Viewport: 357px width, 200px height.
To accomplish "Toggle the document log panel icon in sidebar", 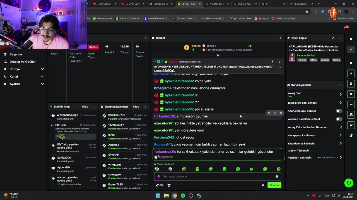I will [x=351, y=84].
